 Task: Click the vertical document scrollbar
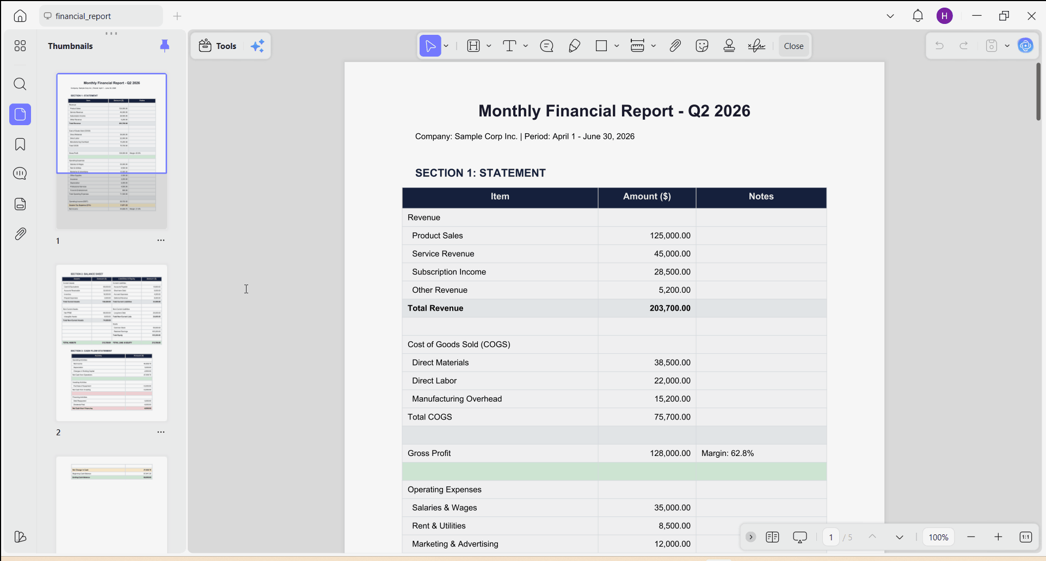1038,91
